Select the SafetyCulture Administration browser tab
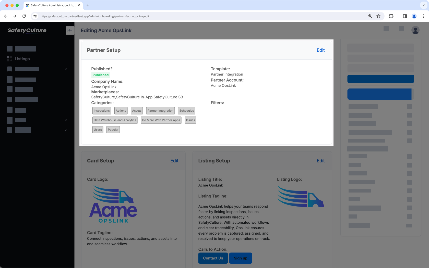 [x=53, y=5]
